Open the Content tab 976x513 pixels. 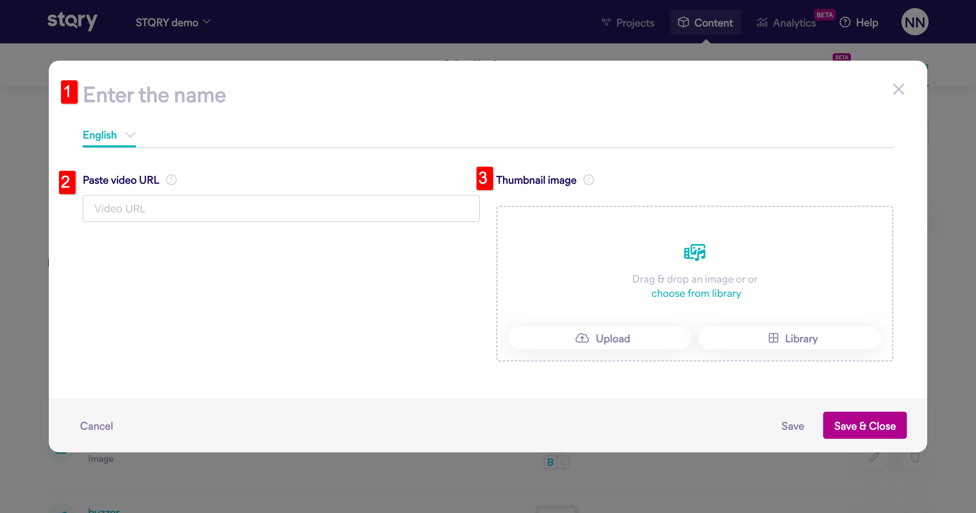click(x=705, y=23)
